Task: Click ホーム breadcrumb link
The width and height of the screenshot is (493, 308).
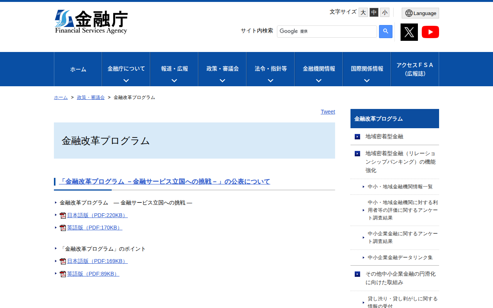Action: [x=61, y=97]
